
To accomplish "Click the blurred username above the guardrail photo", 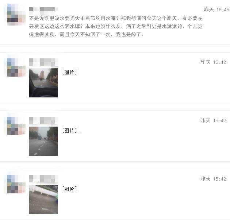I will click(x=43, y=179).
